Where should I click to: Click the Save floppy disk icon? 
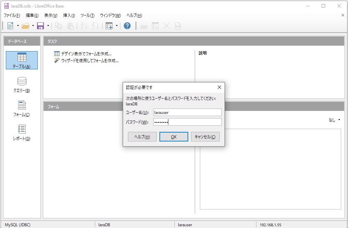[x=40, y=26]
